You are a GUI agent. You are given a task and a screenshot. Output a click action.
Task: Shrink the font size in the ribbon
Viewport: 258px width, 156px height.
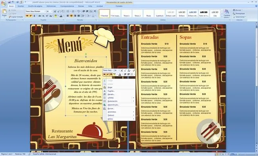[58, 11]
